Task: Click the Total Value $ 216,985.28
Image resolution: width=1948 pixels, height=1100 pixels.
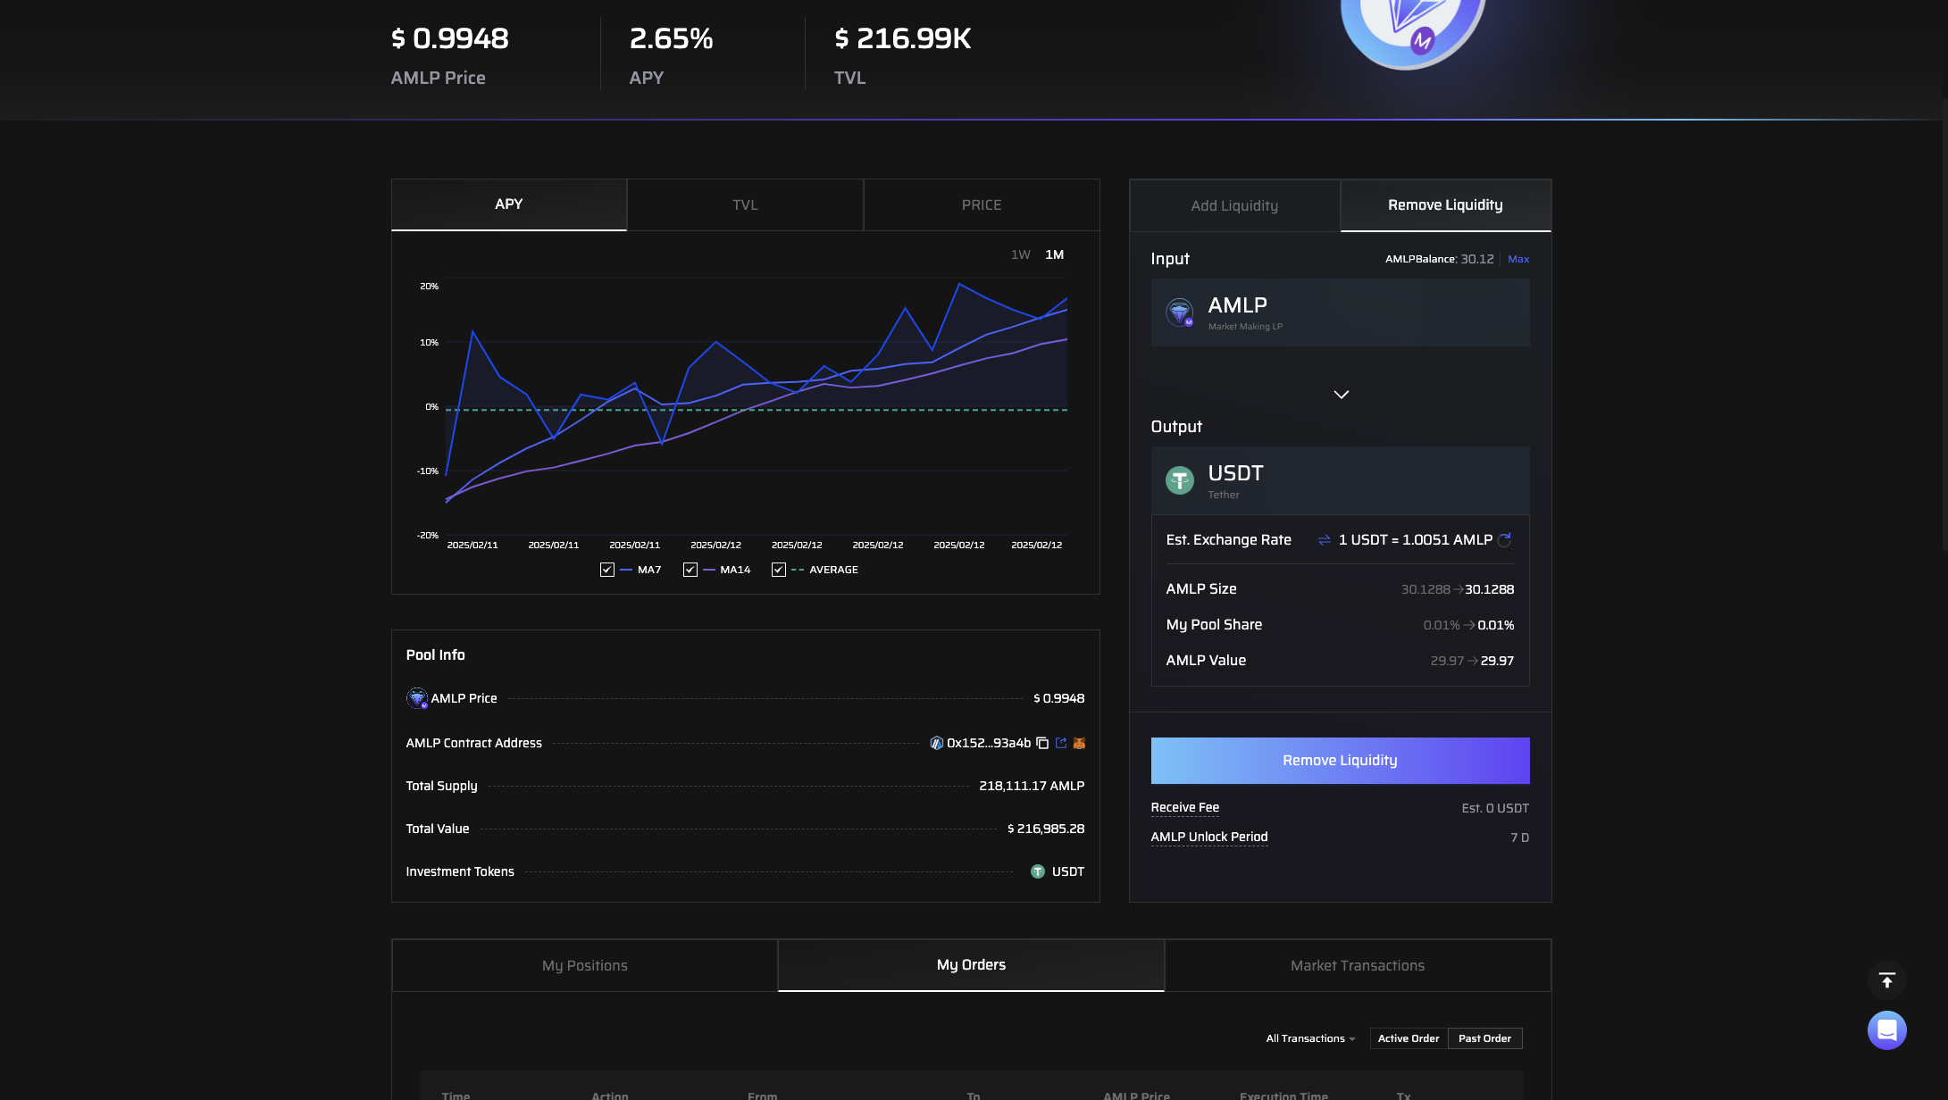Action: tap(1046, 829)
